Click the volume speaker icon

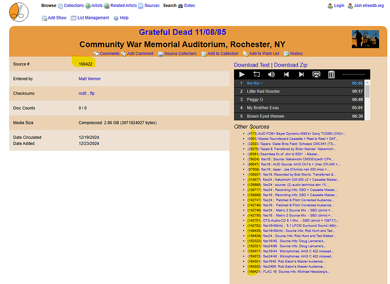tap(272, 75)
